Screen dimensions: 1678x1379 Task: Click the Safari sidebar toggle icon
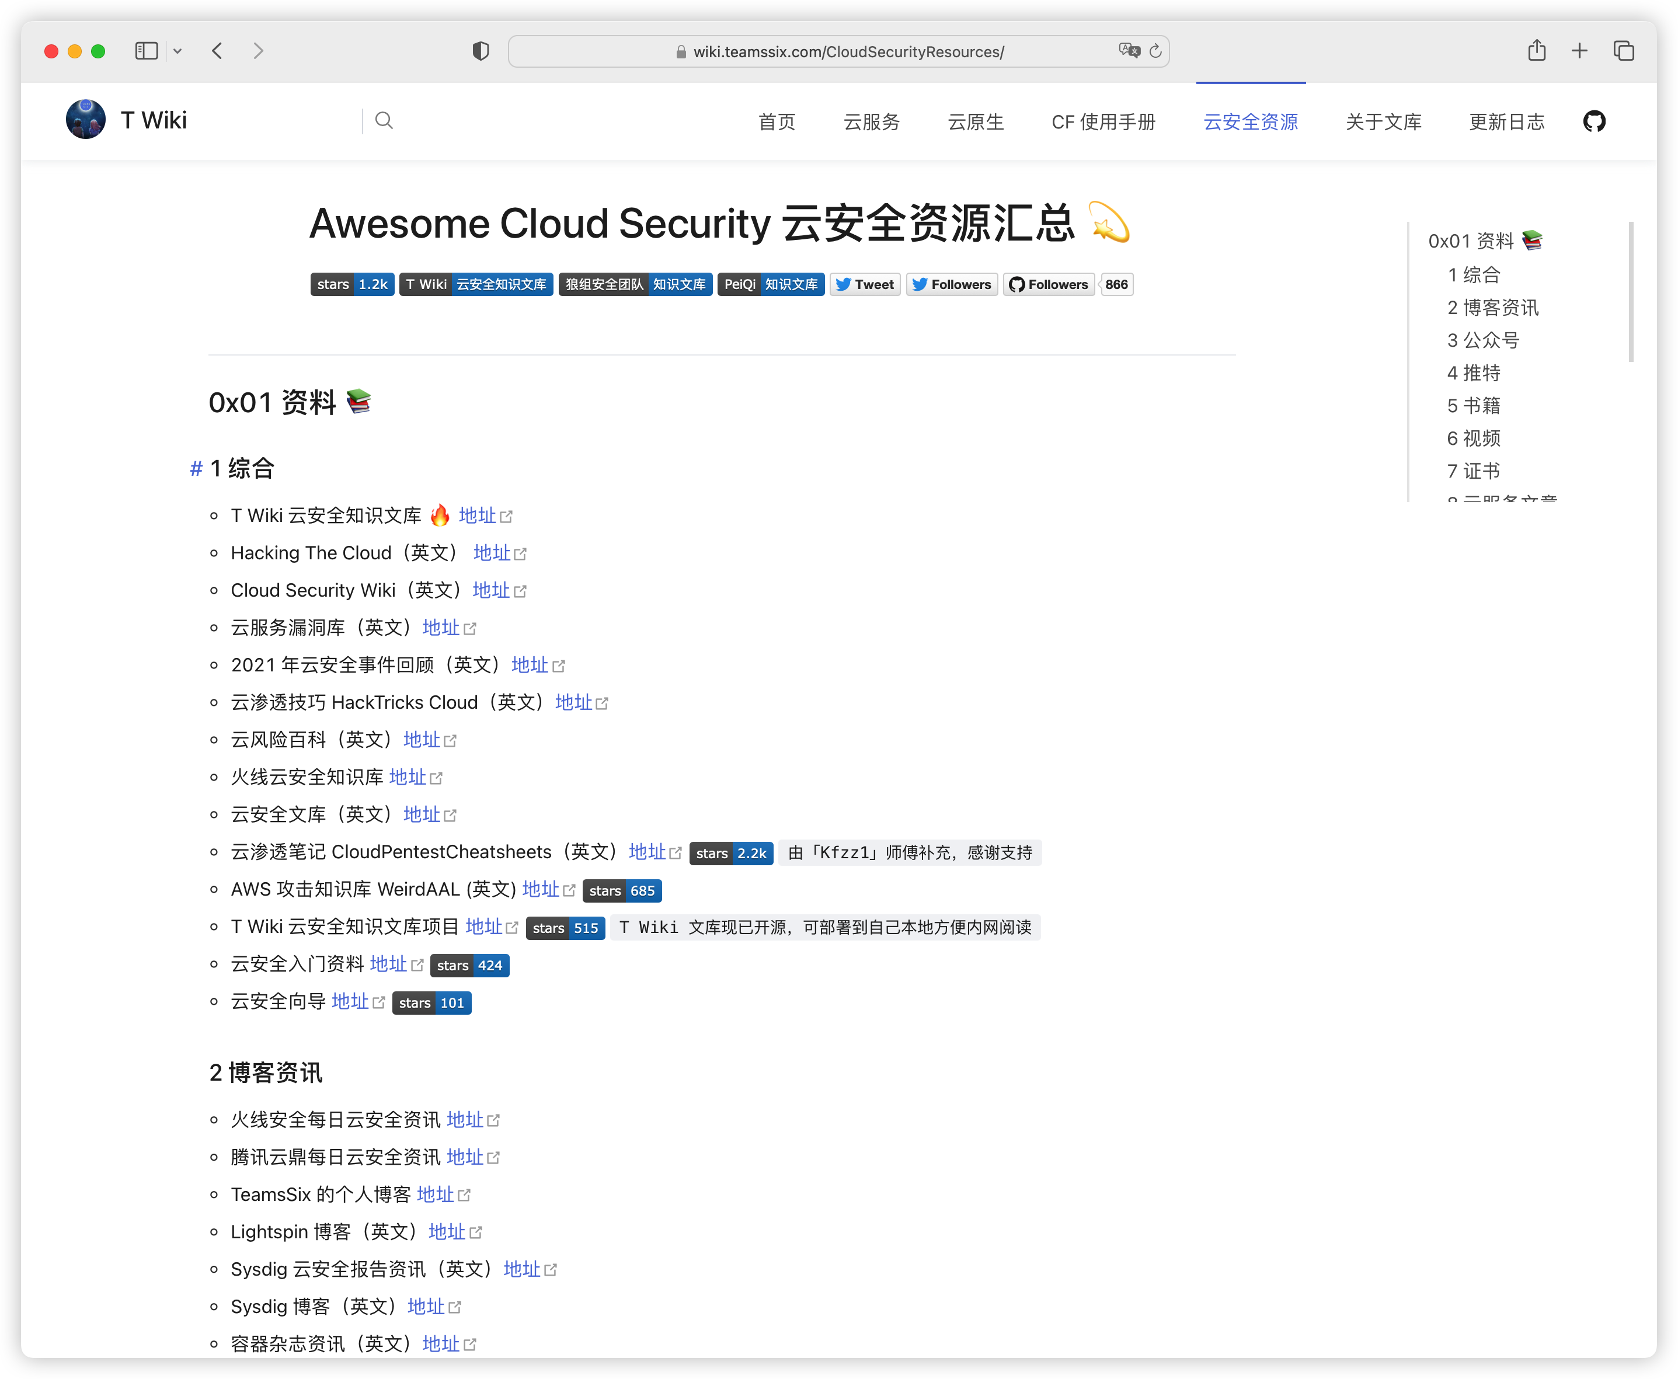click(147, 51)
